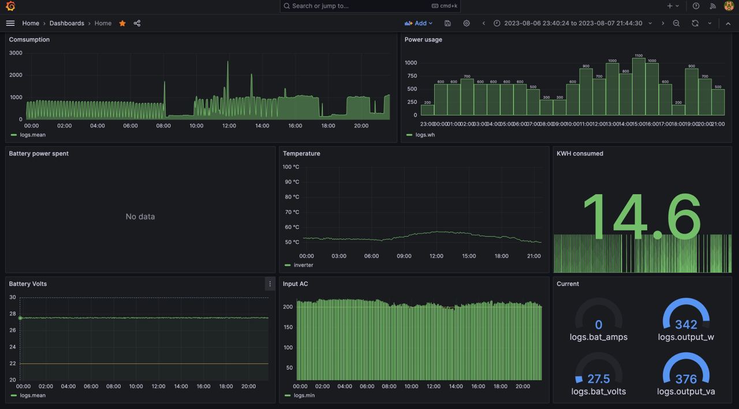Zoom out the time range
The width and height of the screenshot is (739, 409).
(x=677, y=23)
